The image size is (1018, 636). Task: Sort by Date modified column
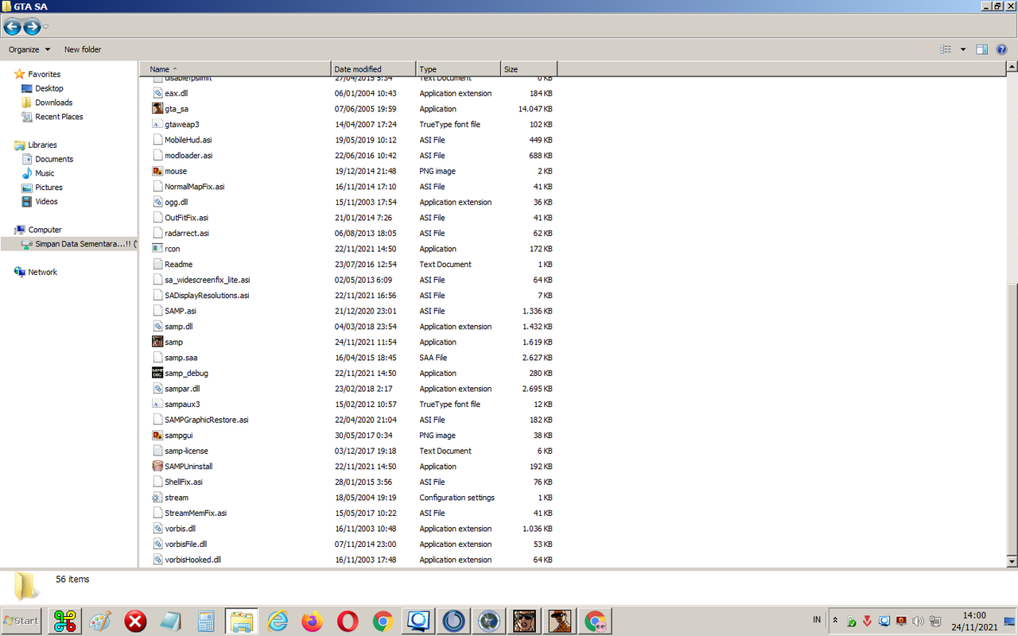373,69
